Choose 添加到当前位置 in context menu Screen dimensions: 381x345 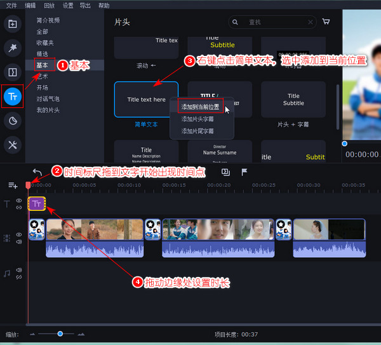click(x=201, y=107)
